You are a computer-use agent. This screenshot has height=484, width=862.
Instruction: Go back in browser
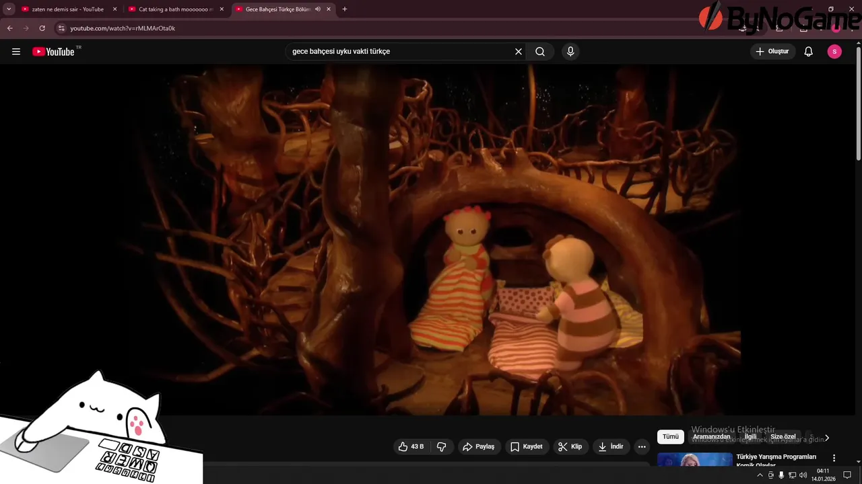pyautogui.click(x=10, y=28)
